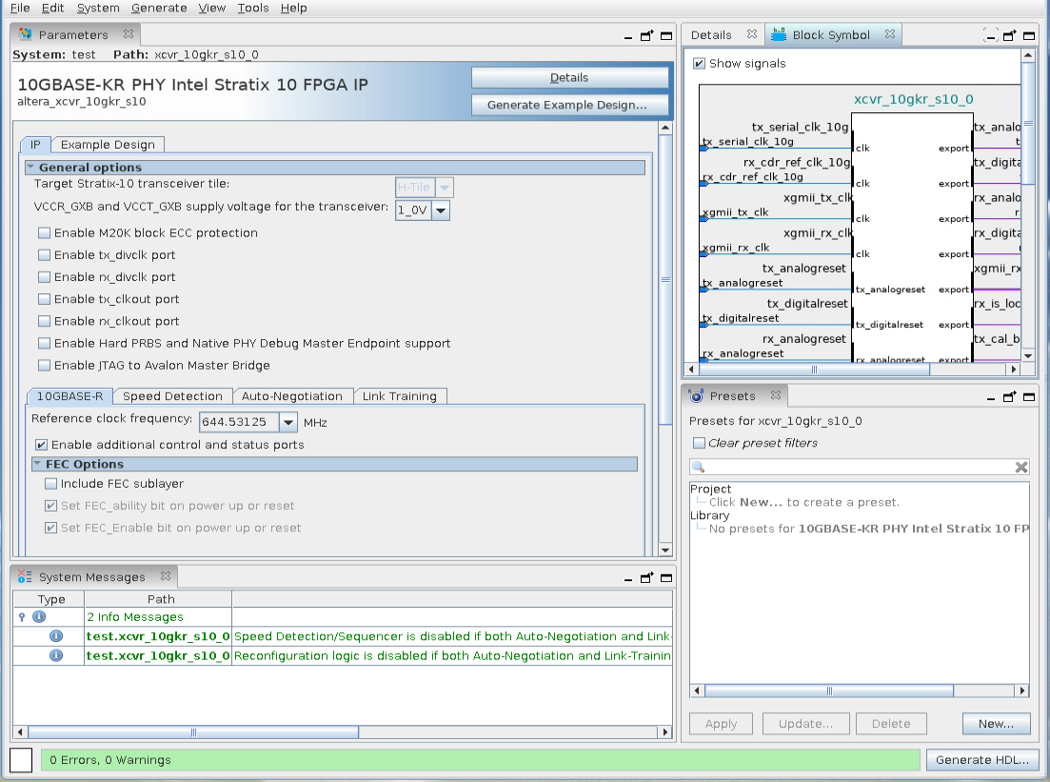Click into the preset search field

click(860, 467)
